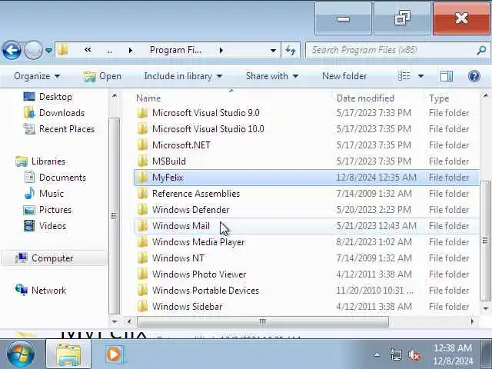Click Open in the toolbar
Image resolution: width=492 pixels, height=369 pixels.
click(102, 76)
